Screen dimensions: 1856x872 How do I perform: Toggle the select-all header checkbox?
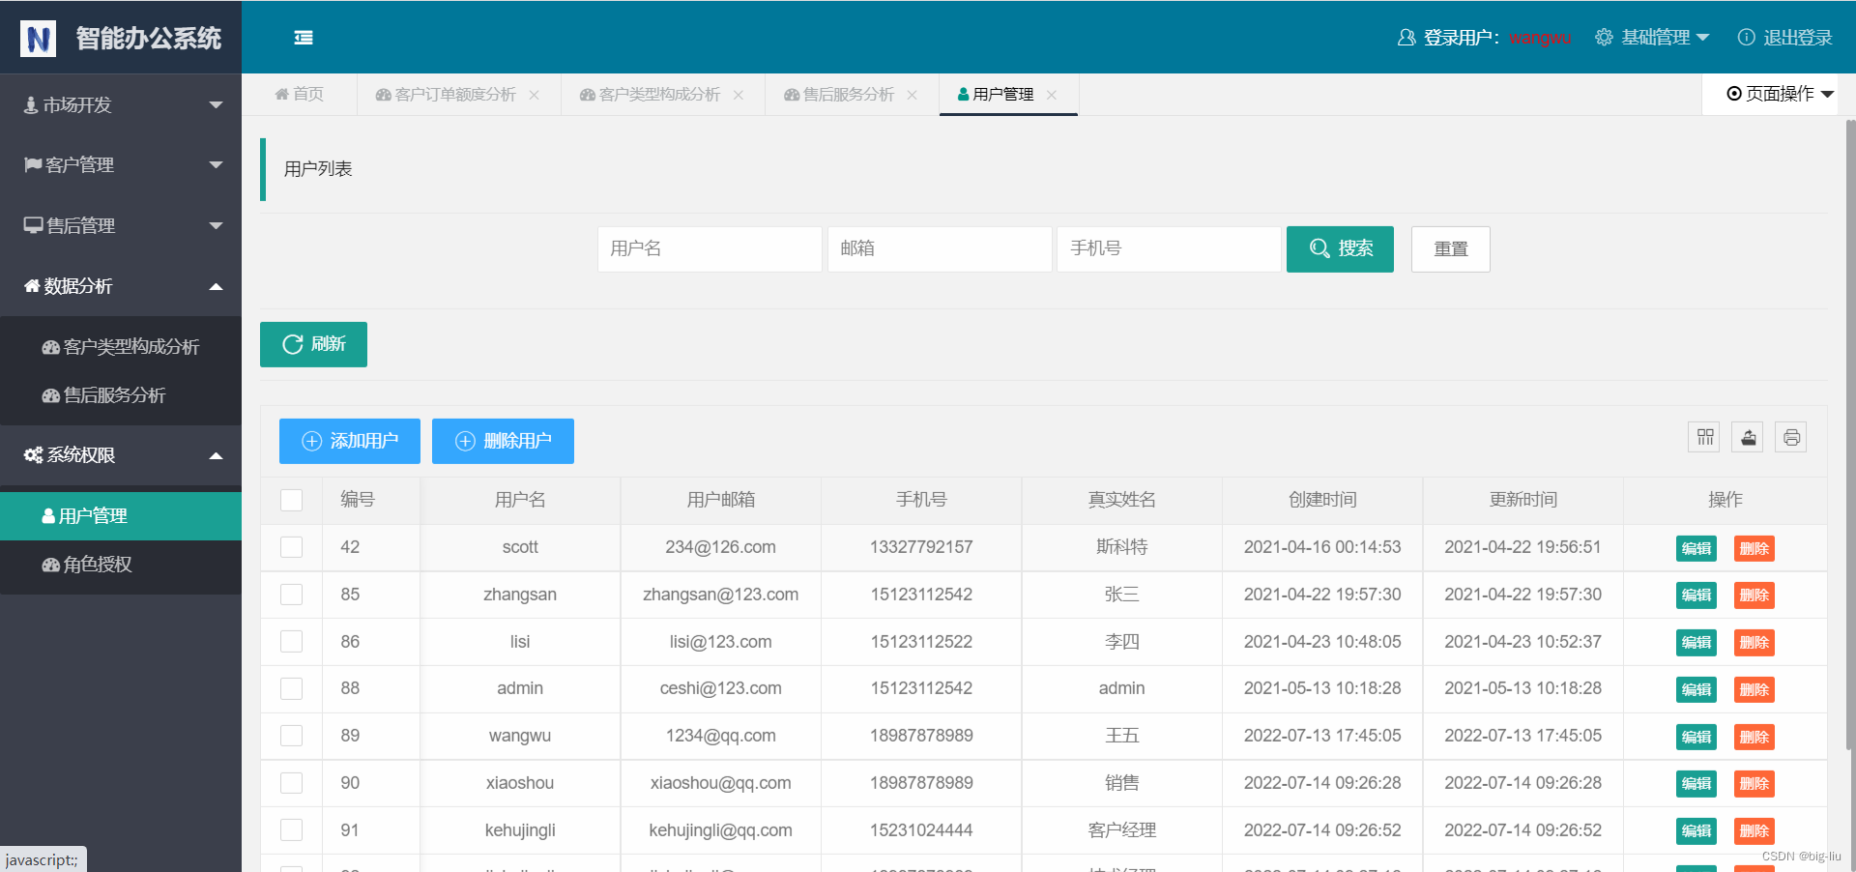coord(291,500)
